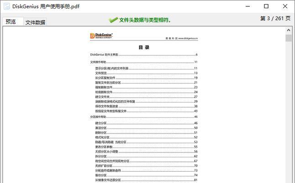Click the green checkmark status icon
This screenshot has height=183, width=295.
[x=113, y=20]
